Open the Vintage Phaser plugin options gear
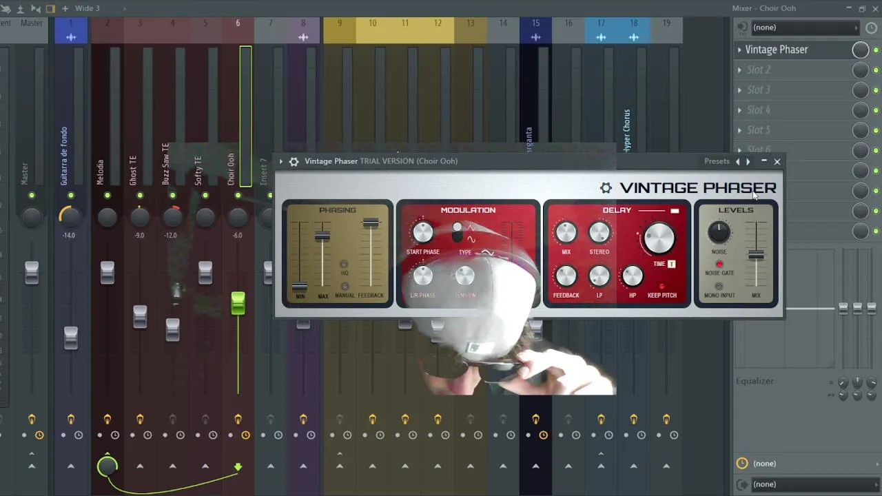The width and height of the screenshot is (882, 496). coord(294,161)
